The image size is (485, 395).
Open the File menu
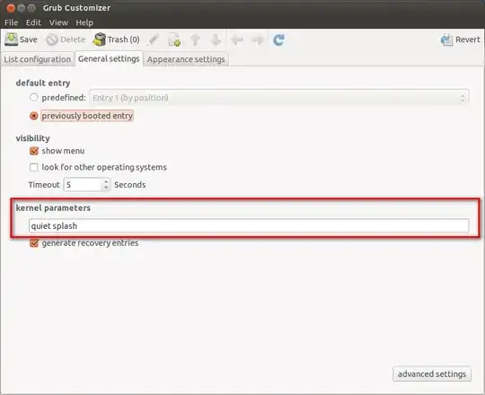11,22
